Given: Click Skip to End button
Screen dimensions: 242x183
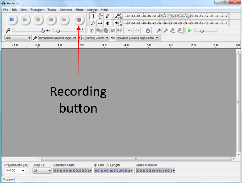Looking at the screenshot, I should click(x=65, y=19).
